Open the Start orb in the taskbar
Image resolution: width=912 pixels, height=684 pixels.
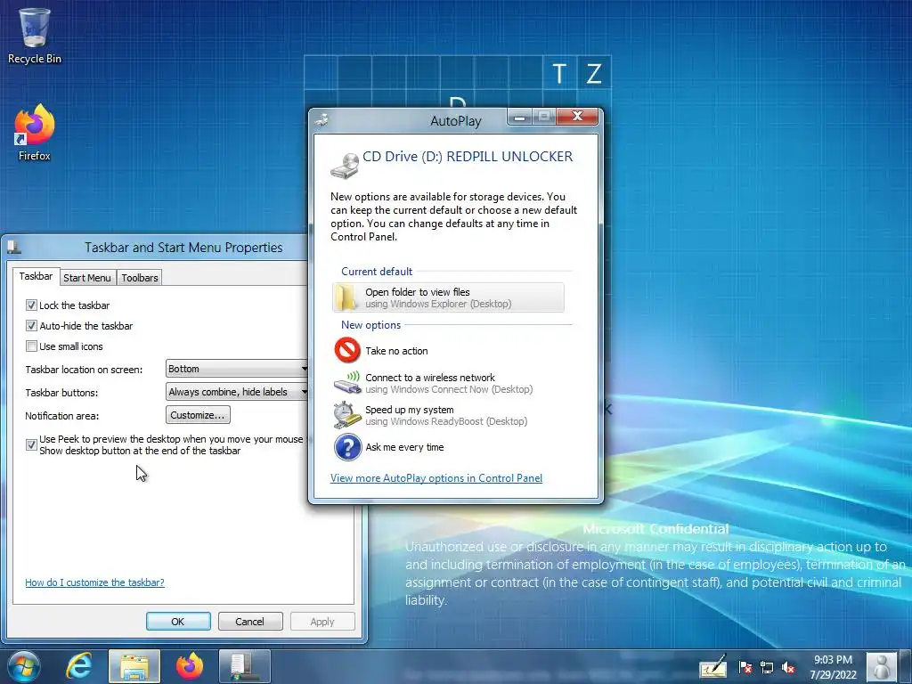tap(23, 666)
